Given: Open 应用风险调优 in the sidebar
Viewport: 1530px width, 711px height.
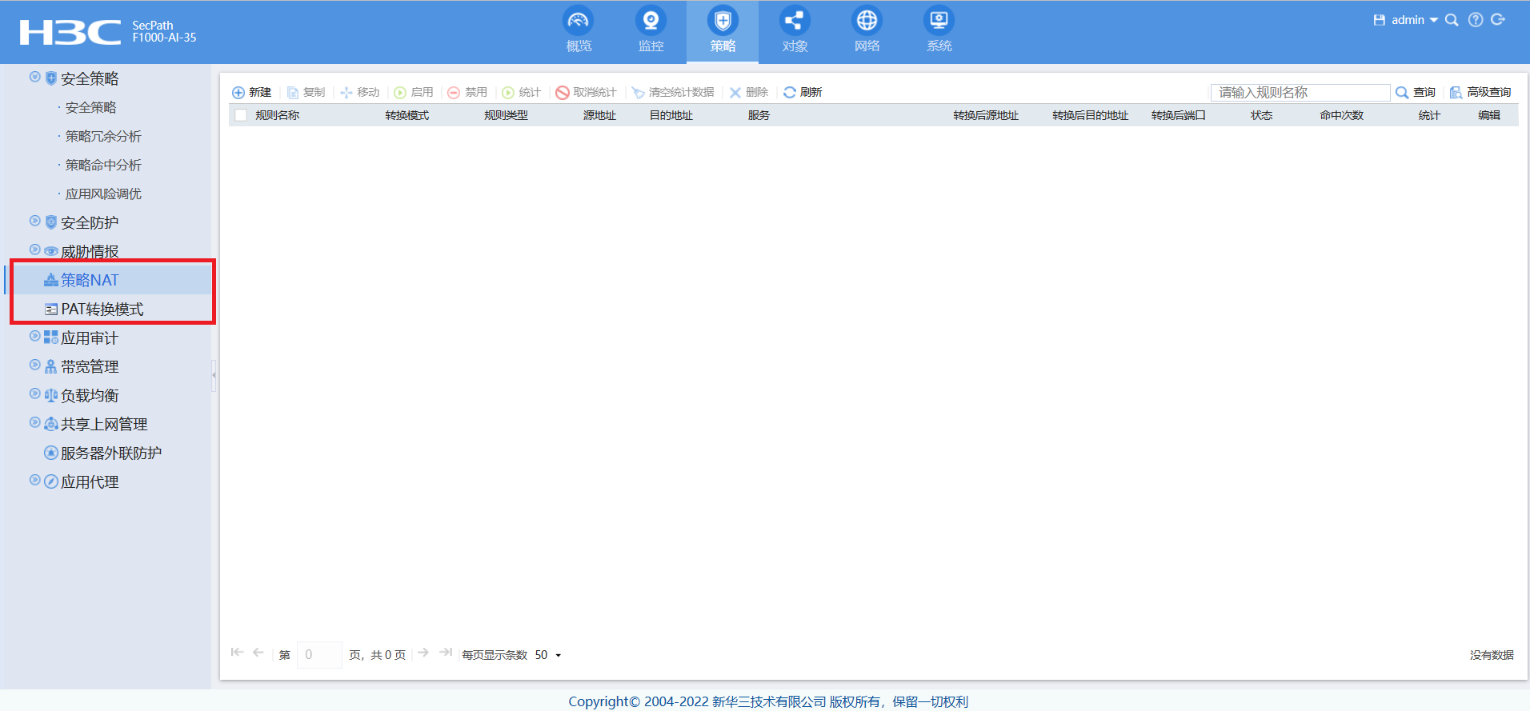Looking at the screenshot, I should pos(103,194).
